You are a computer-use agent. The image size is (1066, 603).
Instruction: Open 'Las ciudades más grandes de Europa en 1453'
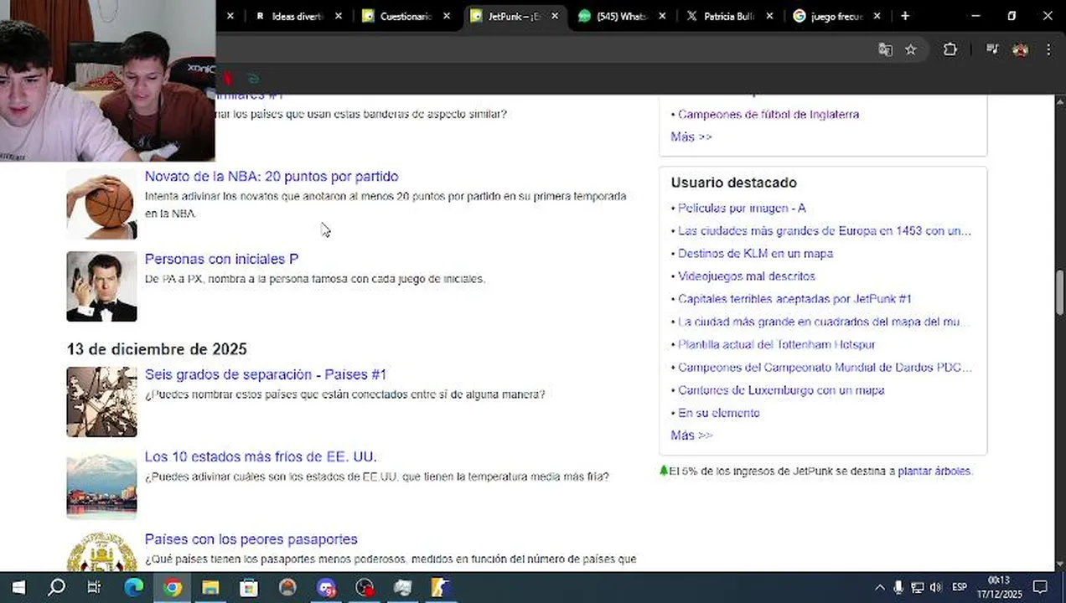(825, 230)
